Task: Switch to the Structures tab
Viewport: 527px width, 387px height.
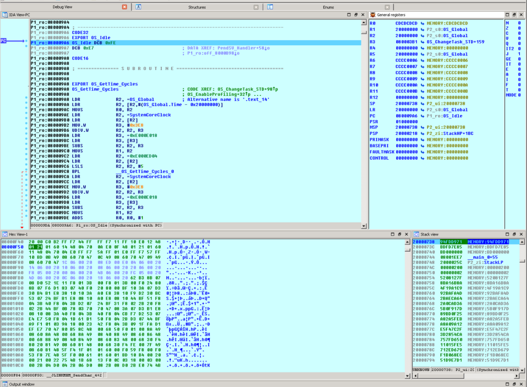Action: point(197,7)
